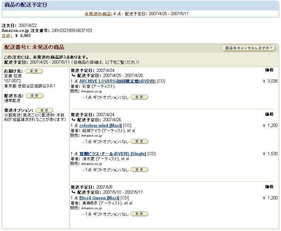
Task: Click the 配送番号1: 未発送の商品 header
Action: (x=34, y=47)
